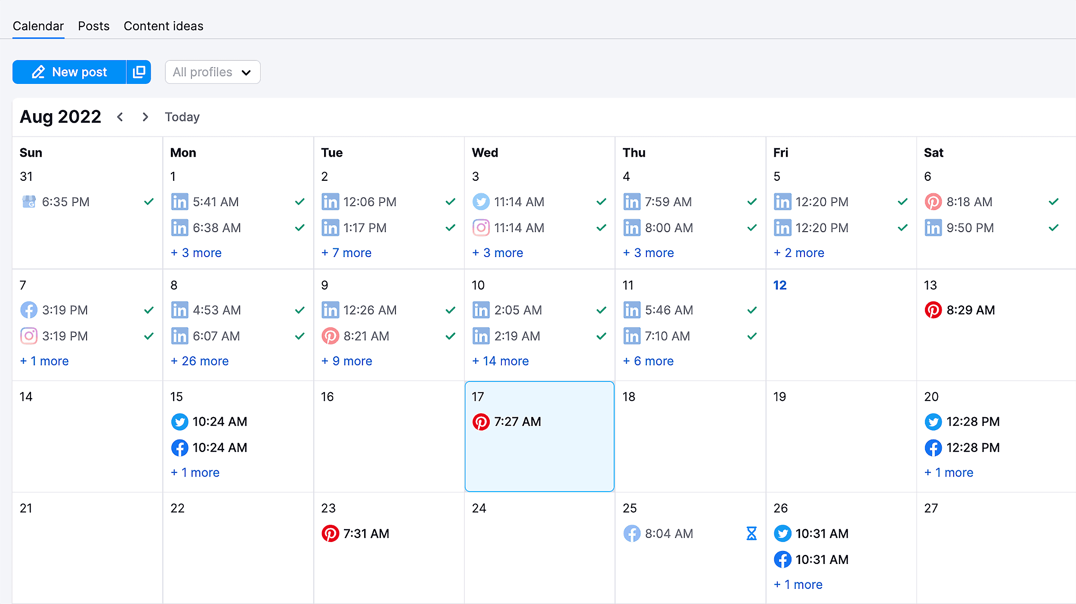Click the Twitter icon on Aug 26
Viewport: 1076px width, 604px height.
pos(782,532)
